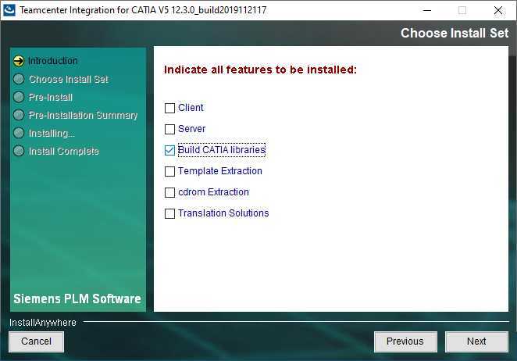
Task: Click the Installing step bullet
Action: pos(19,133)
